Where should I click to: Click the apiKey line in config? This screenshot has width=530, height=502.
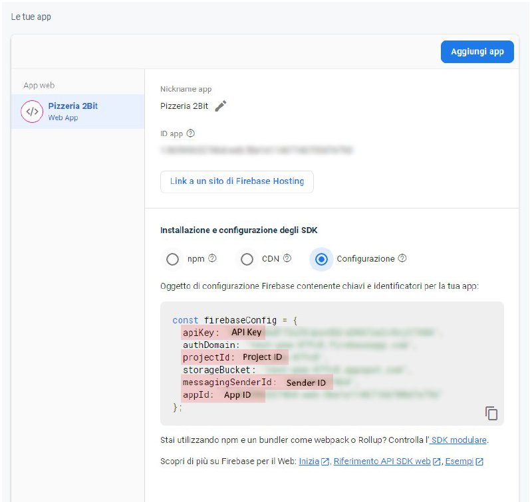pyautogui.click(x=311, y=333)
